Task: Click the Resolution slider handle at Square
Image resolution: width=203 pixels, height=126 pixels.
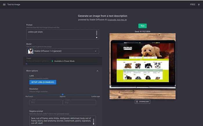Action: pyautogui.click(x=63, y=94)
